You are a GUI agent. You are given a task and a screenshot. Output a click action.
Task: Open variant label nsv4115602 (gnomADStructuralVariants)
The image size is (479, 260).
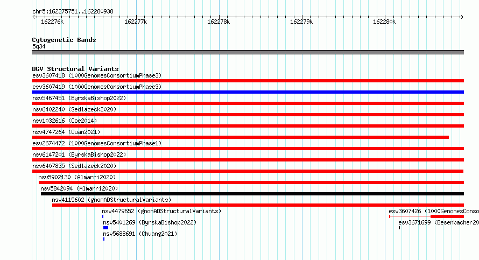coord(111,200)
